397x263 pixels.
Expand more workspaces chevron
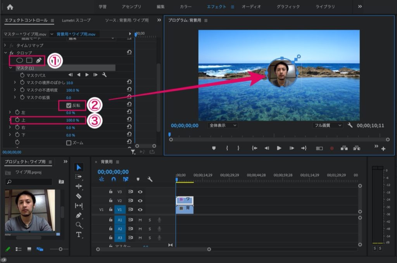click(360, 7)
